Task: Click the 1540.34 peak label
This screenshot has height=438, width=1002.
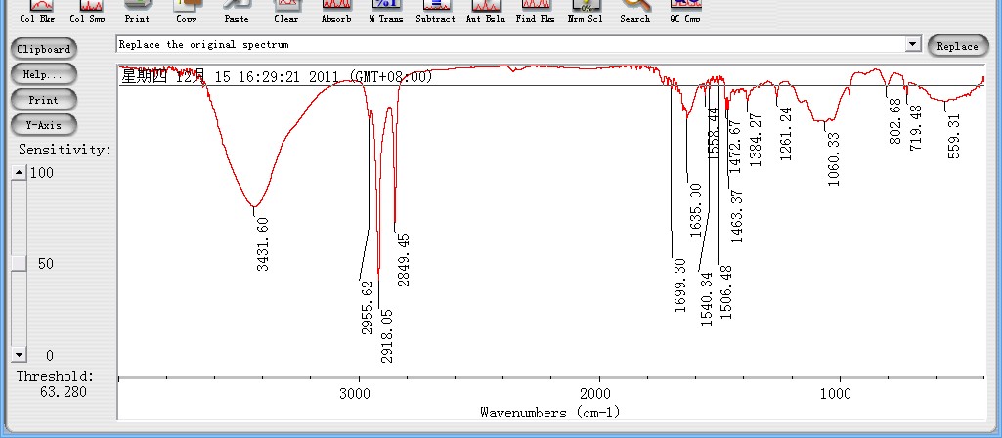Action: (x=706, y=298)
